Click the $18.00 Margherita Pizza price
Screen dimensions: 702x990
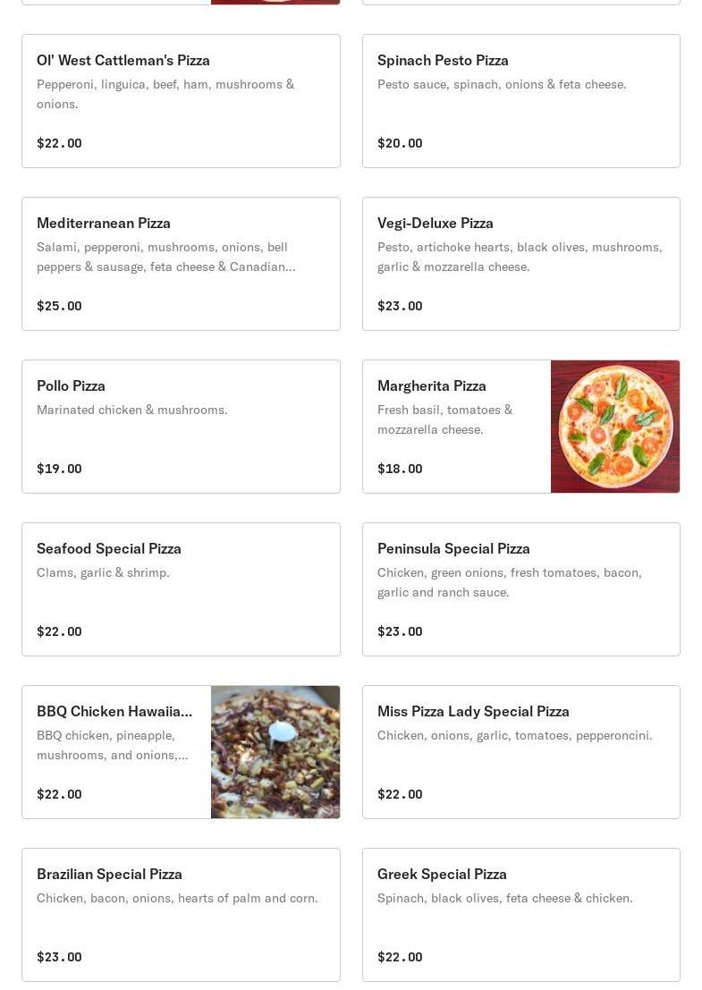pos(401,470)
